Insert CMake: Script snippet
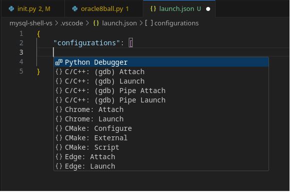The image size is (290, 192). [161, 147]
